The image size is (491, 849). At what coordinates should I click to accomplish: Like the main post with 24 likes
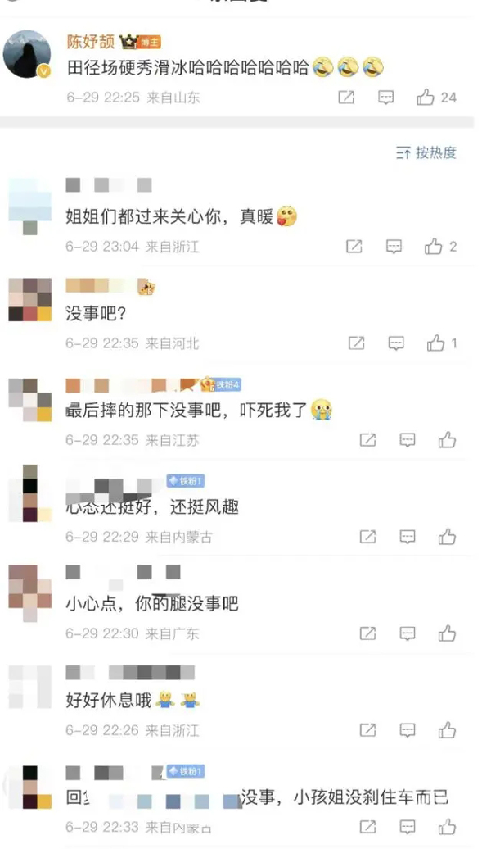coord(436,98)
